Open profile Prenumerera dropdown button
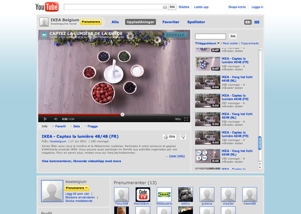Screen dimensions: 301x214 coord(77,188)
